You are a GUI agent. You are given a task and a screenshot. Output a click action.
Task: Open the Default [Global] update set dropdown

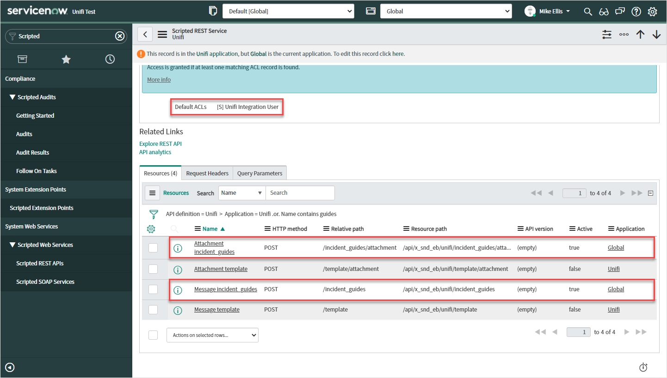[288, 12]
